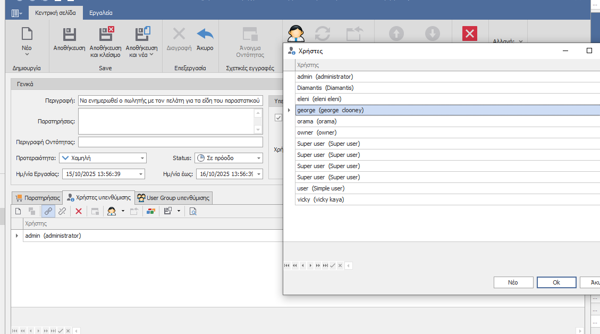Click the link users chain icon

point(48,211)
